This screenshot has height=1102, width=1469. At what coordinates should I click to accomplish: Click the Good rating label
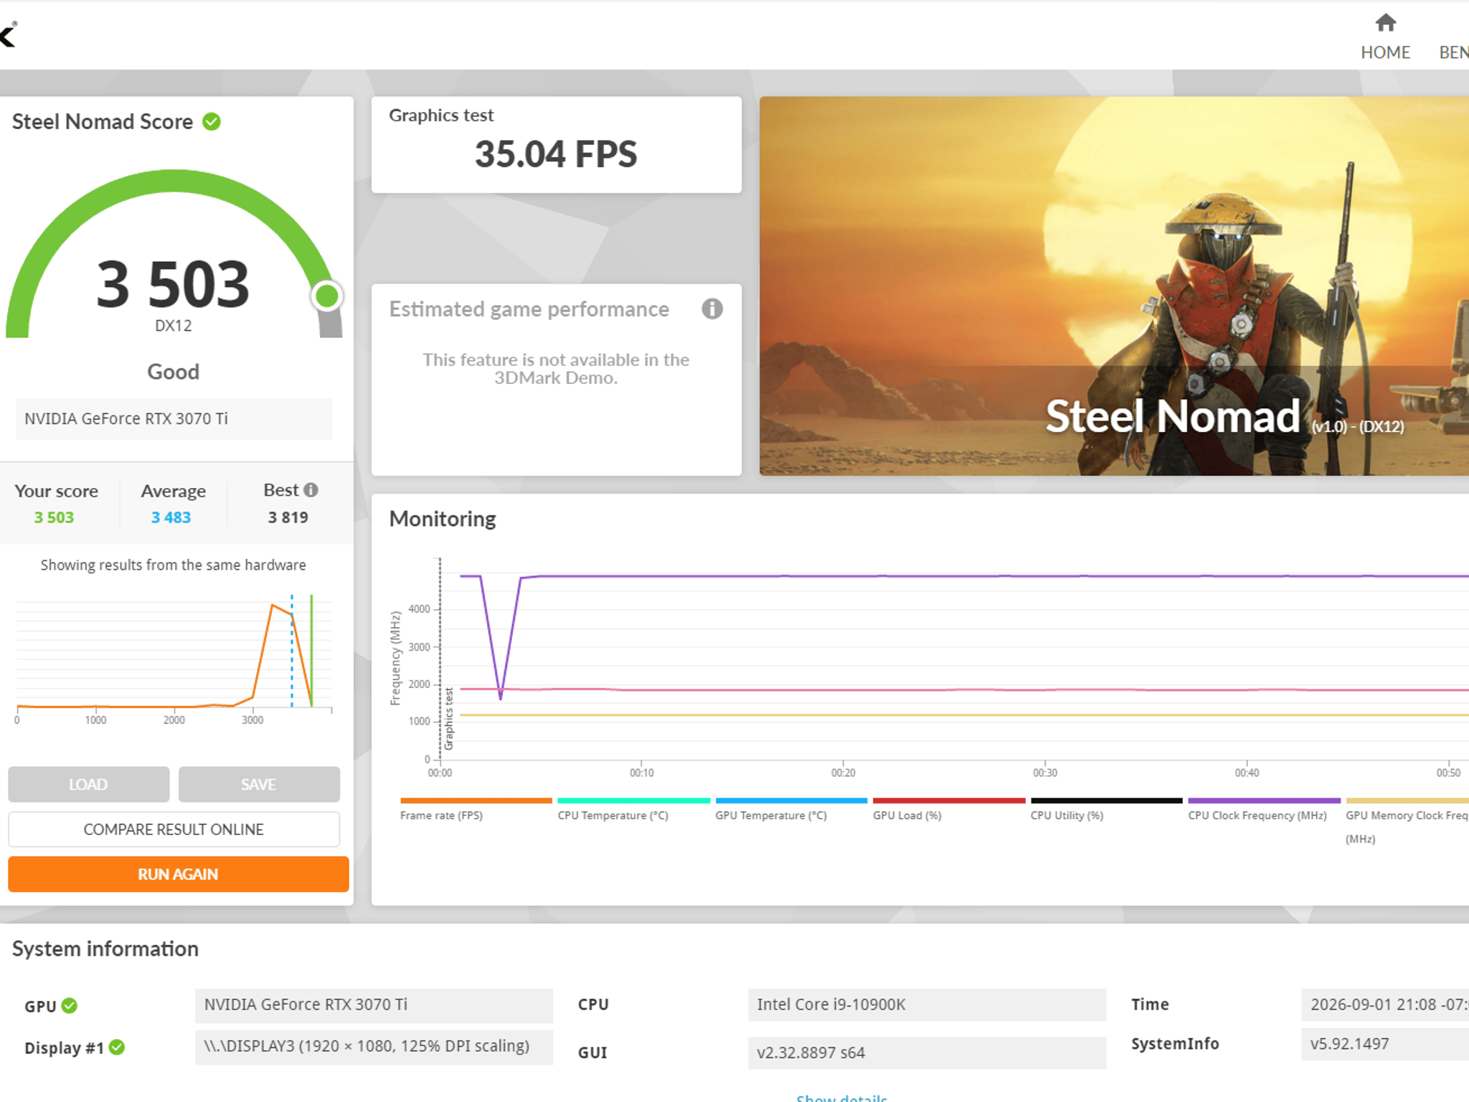(174, 372)
